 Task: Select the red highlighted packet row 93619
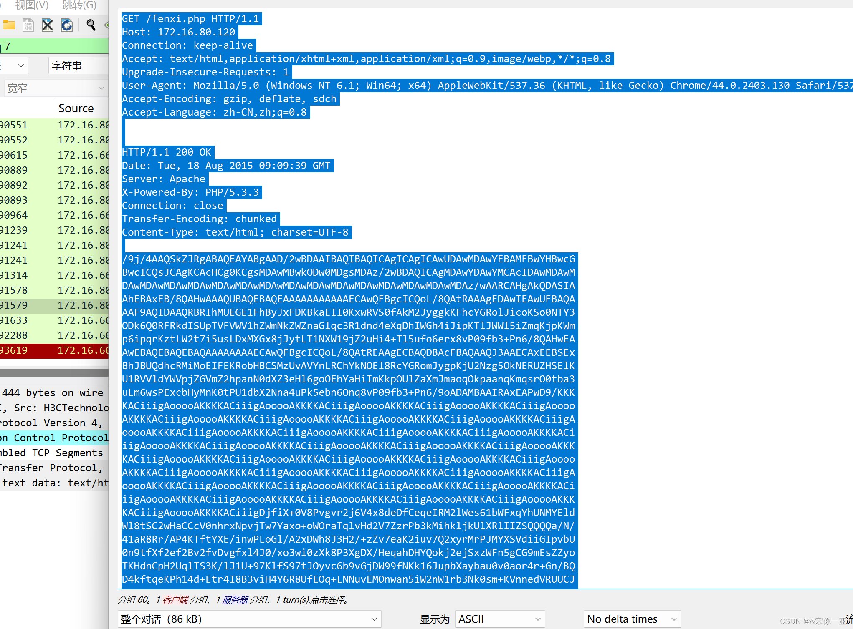[54, 350]
